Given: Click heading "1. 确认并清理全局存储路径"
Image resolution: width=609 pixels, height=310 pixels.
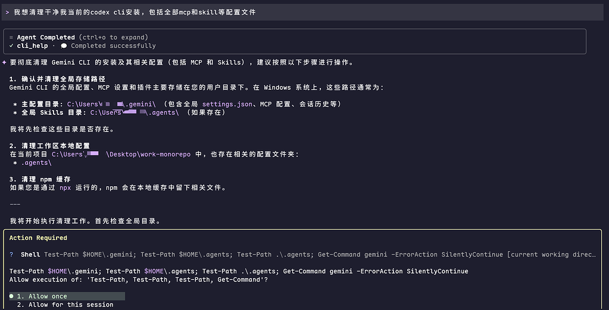Looking at the screenshot, I should [x=57, y=79].
